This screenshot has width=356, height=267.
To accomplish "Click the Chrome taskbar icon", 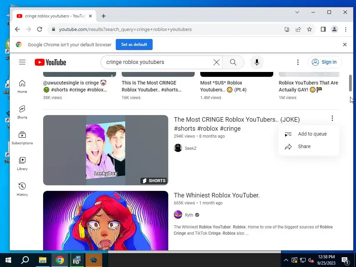I will click(60, 260).
